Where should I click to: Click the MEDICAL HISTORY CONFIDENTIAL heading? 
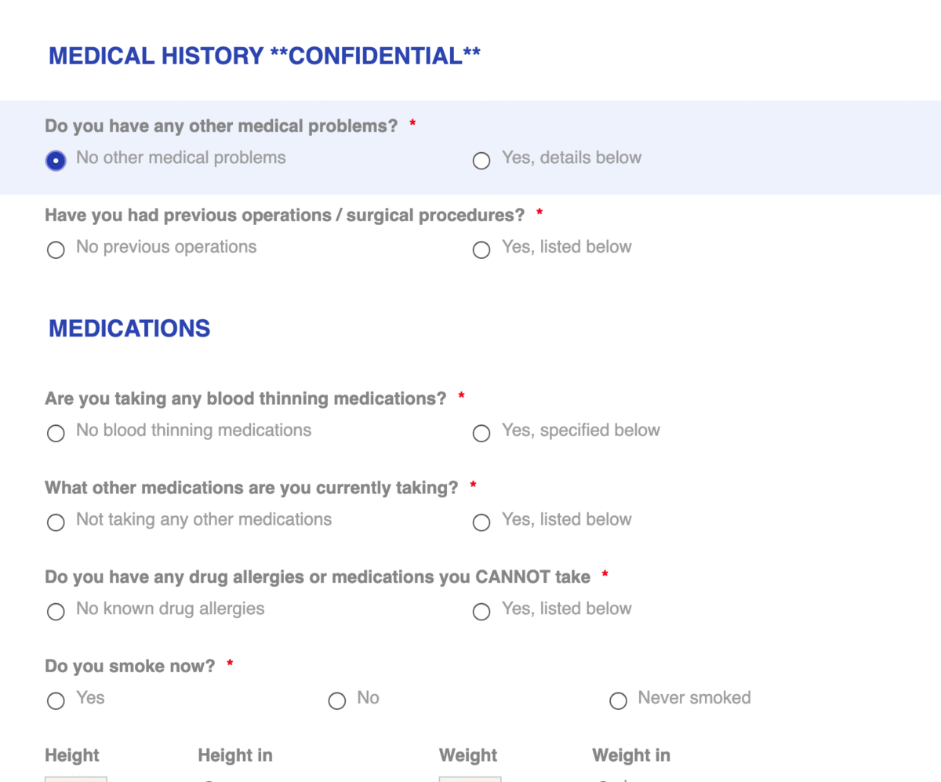[x=265, y=55]
